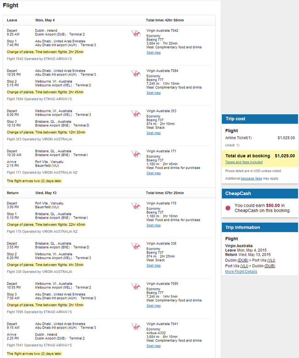Click Virgin Australia logo for flight 171
Image resolution: width=299 pixels, height=358 pixels.
point(136,154)
